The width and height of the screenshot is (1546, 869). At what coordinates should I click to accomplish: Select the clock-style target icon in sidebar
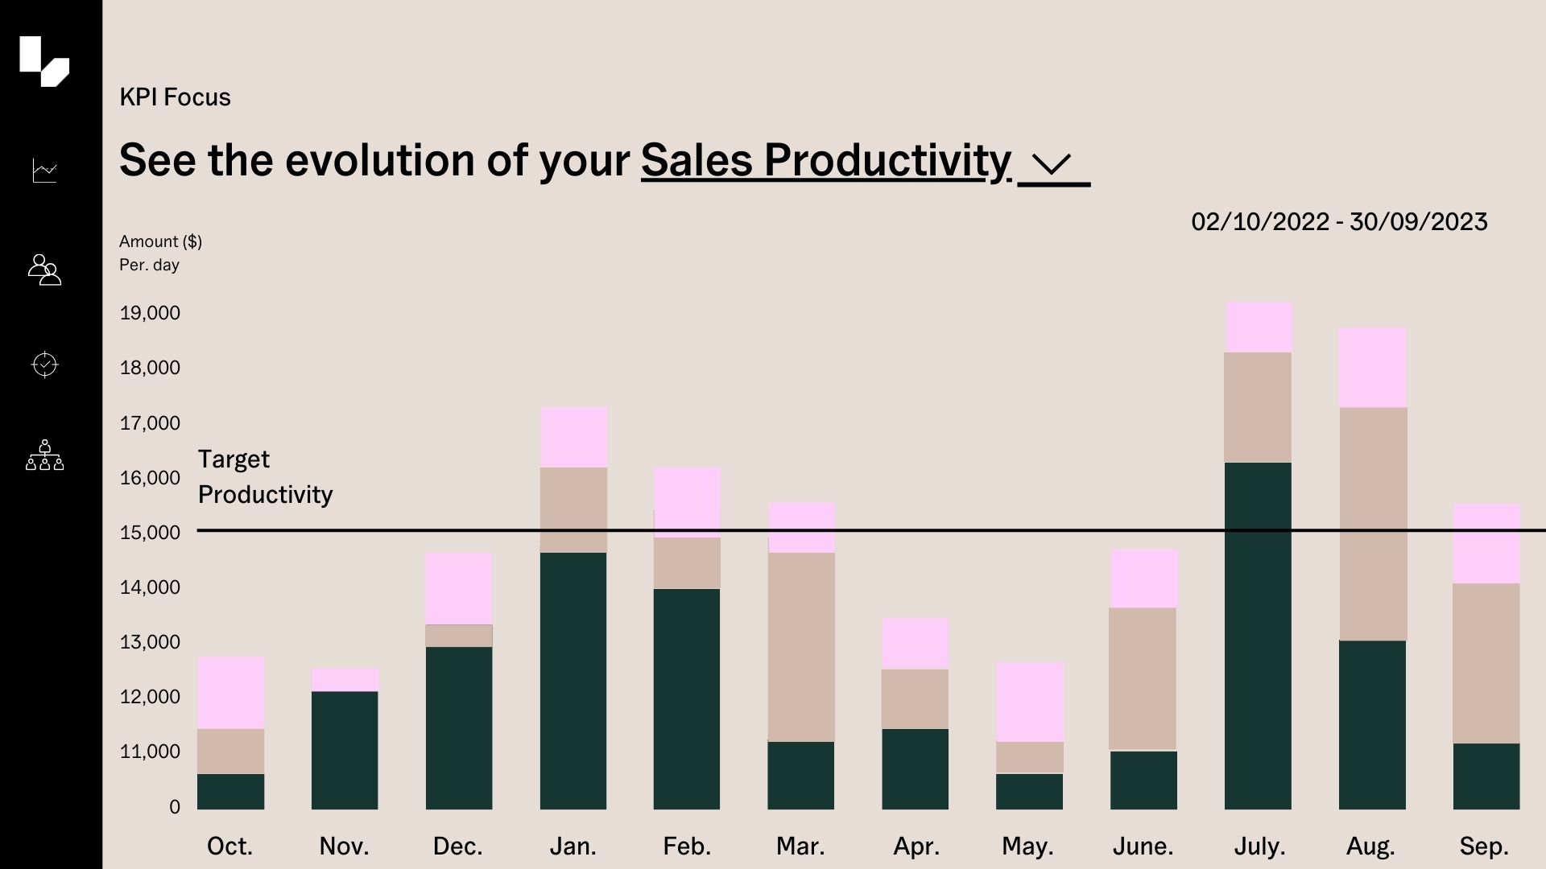pyautogui.click(x=44, y=364)
